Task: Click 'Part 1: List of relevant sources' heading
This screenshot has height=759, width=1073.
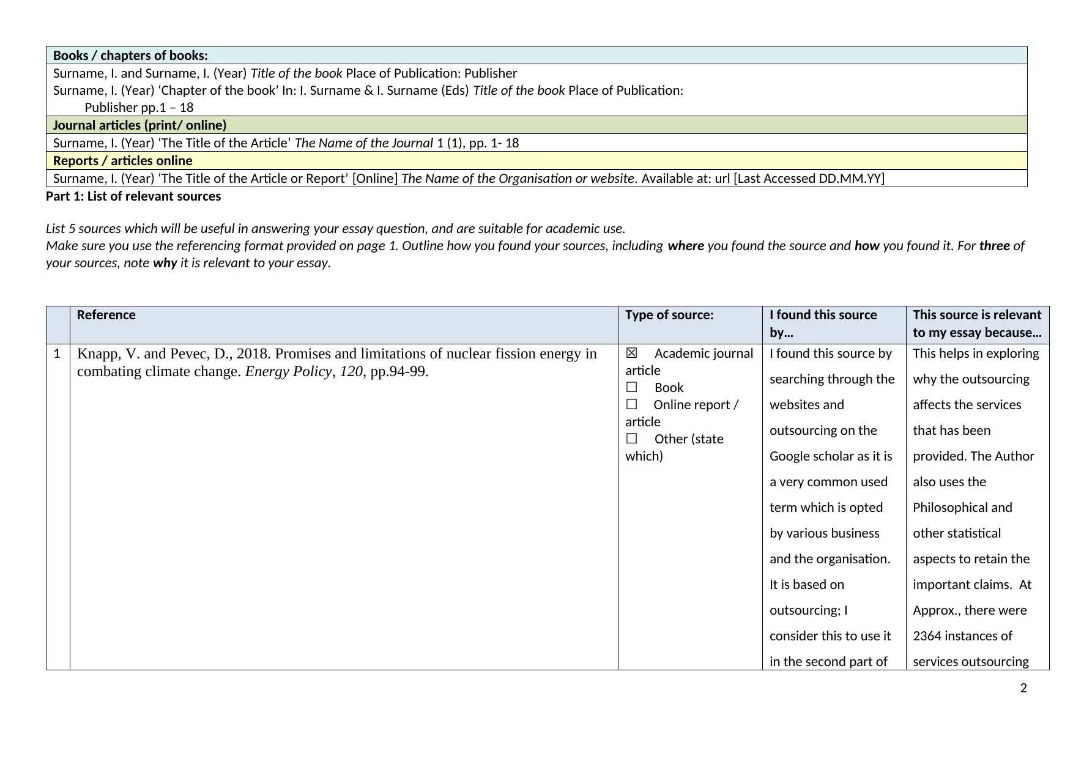Action: coord(133,196)
